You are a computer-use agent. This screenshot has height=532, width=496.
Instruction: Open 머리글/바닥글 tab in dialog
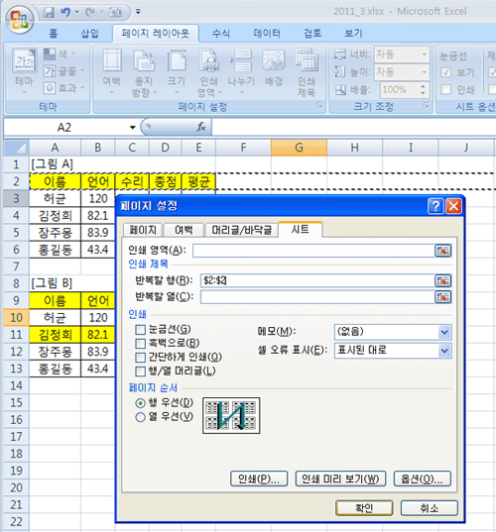[241, 230]
